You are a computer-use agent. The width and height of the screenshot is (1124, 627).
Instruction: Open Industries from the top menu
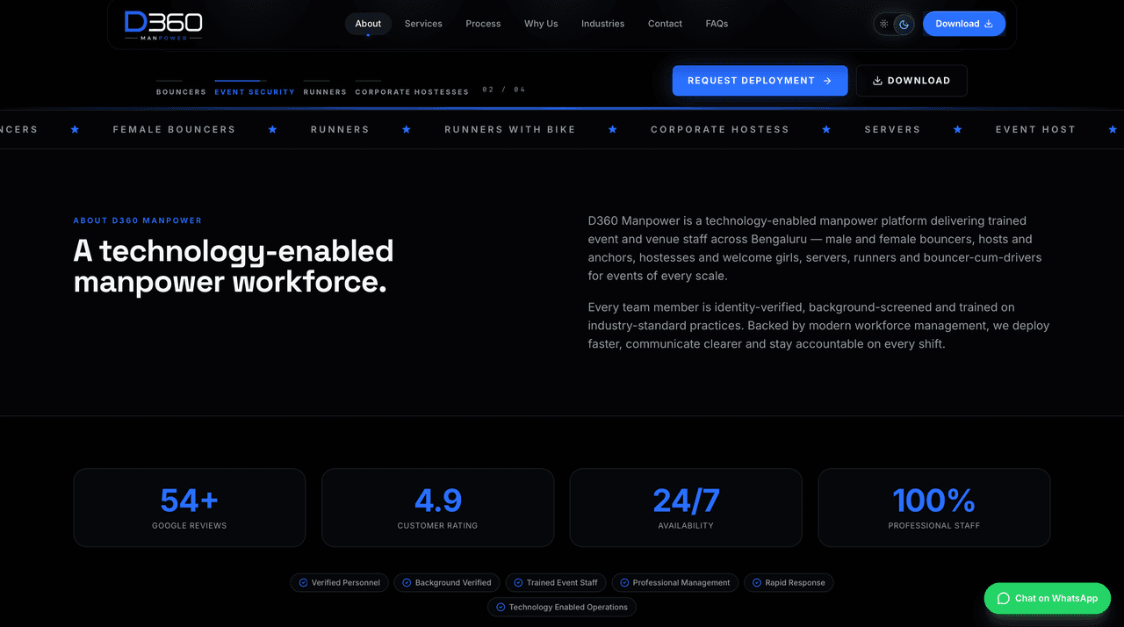(602, 24)
